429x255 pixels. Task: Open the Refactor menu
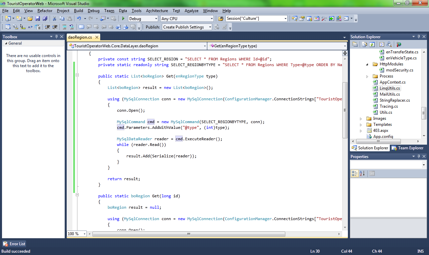coord(45,11)
